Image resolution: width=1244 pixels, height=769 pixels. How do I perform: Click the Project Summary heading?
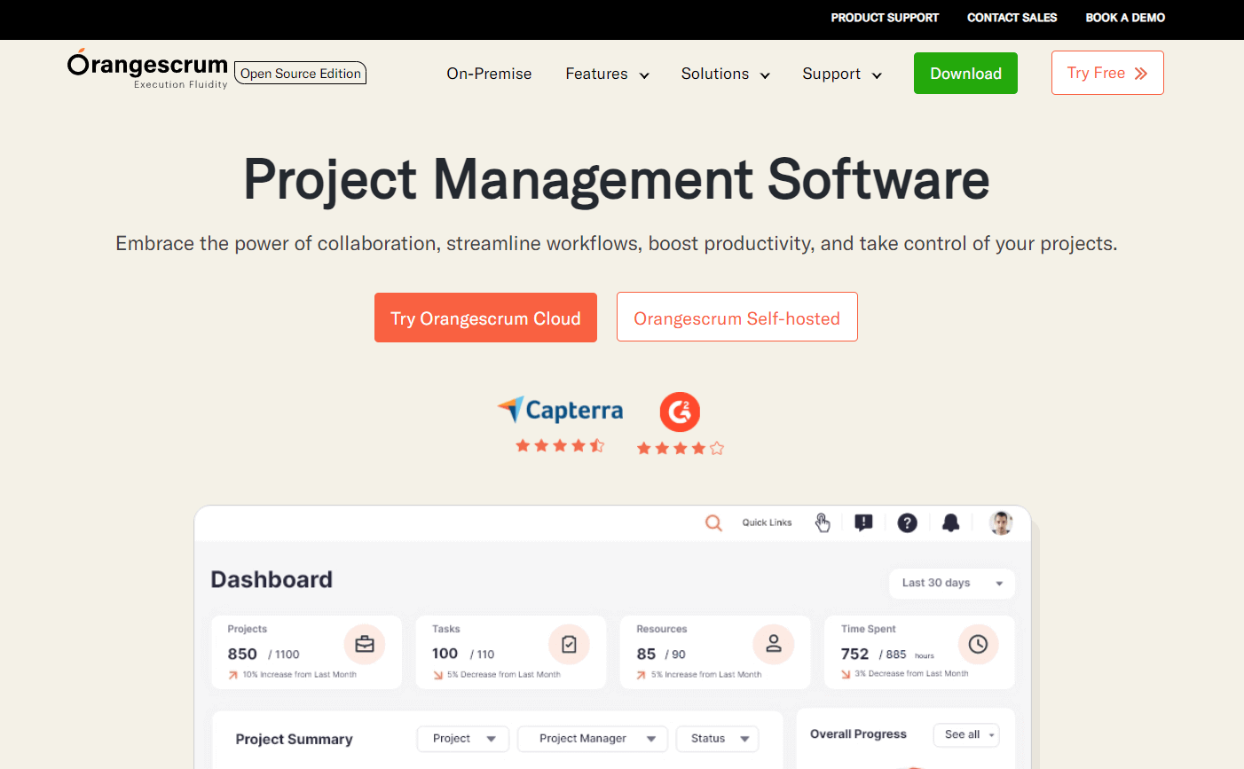[x=294, y=739]
